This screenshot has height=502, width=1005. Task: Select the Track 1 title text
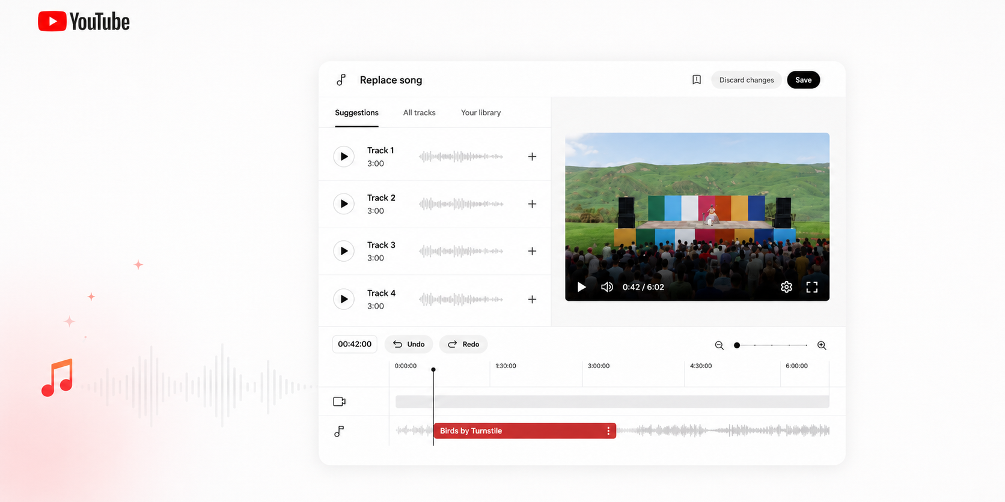point(380,150)
